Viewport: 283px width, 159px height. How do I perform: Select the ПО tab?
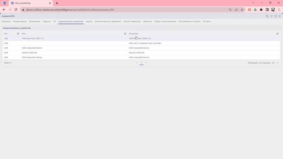click(54, 22)
